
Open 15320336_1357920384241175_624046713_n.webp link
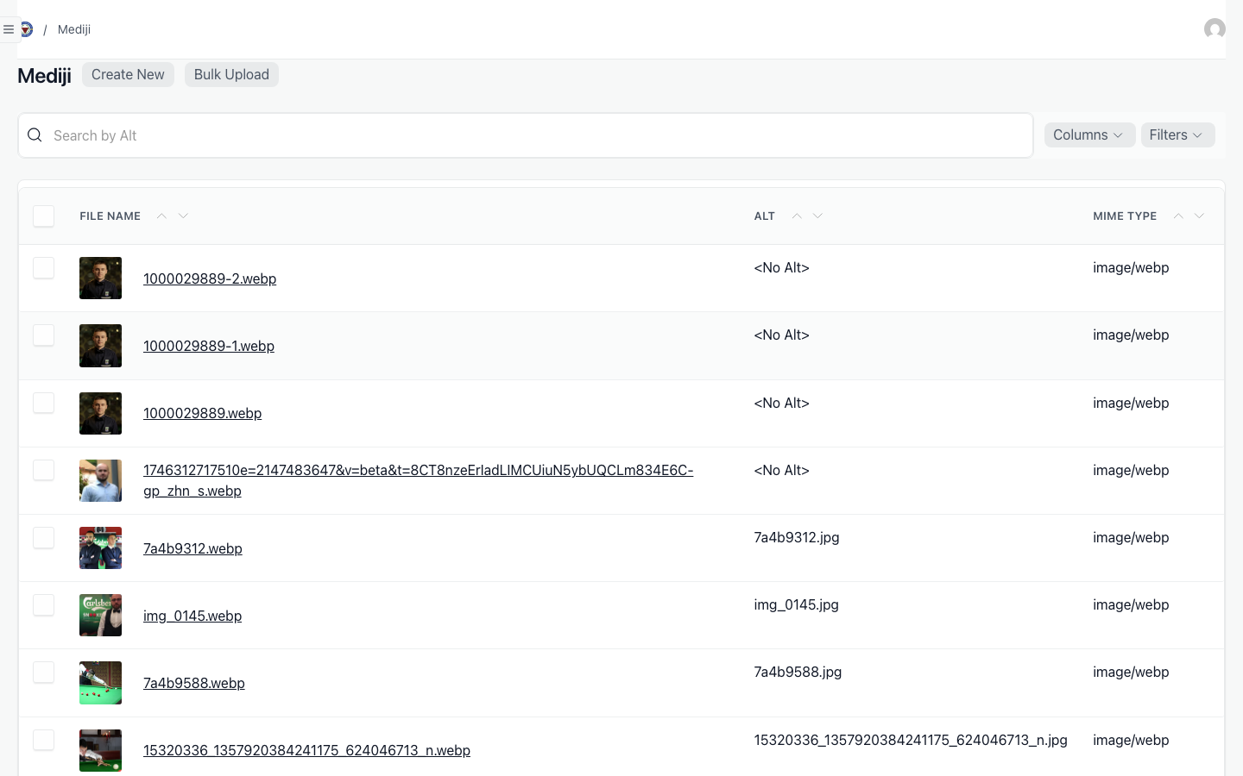(x=306, y=750)
